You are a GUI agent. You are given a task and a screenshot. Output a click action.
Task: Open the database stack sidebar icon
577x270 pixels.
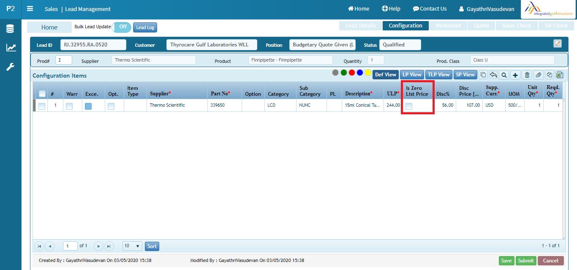tap(11, 29)
